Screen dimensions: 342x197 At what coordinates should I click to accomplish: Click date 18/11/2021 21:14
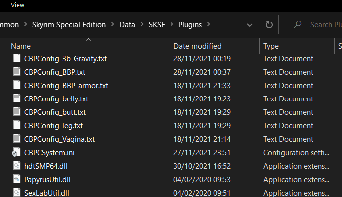[202, 139]
